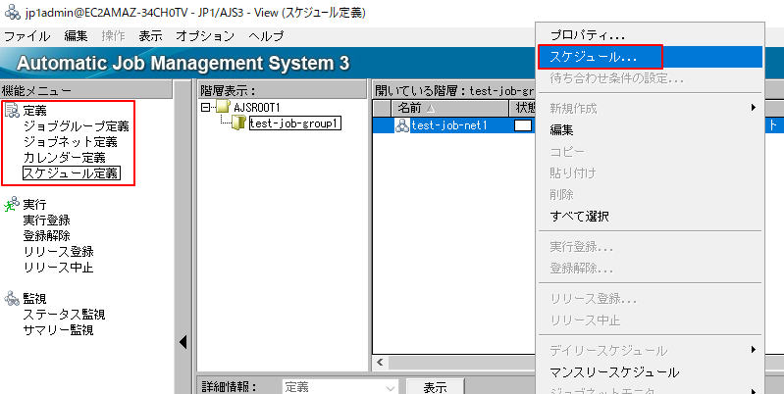The height and width of the screenshot is (394, 784).
Task: Select 実行登録 in function menu
Action: 46,221
